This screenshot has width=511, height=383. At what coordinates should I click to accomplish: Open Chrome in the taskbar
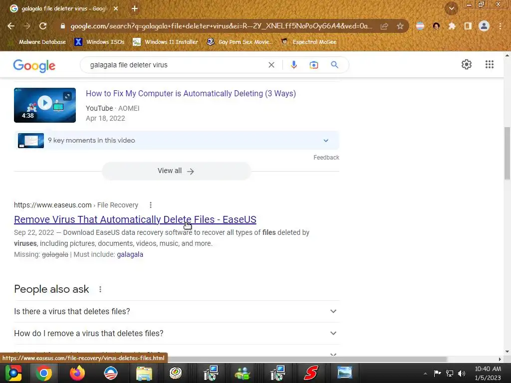tap(44, 373)
